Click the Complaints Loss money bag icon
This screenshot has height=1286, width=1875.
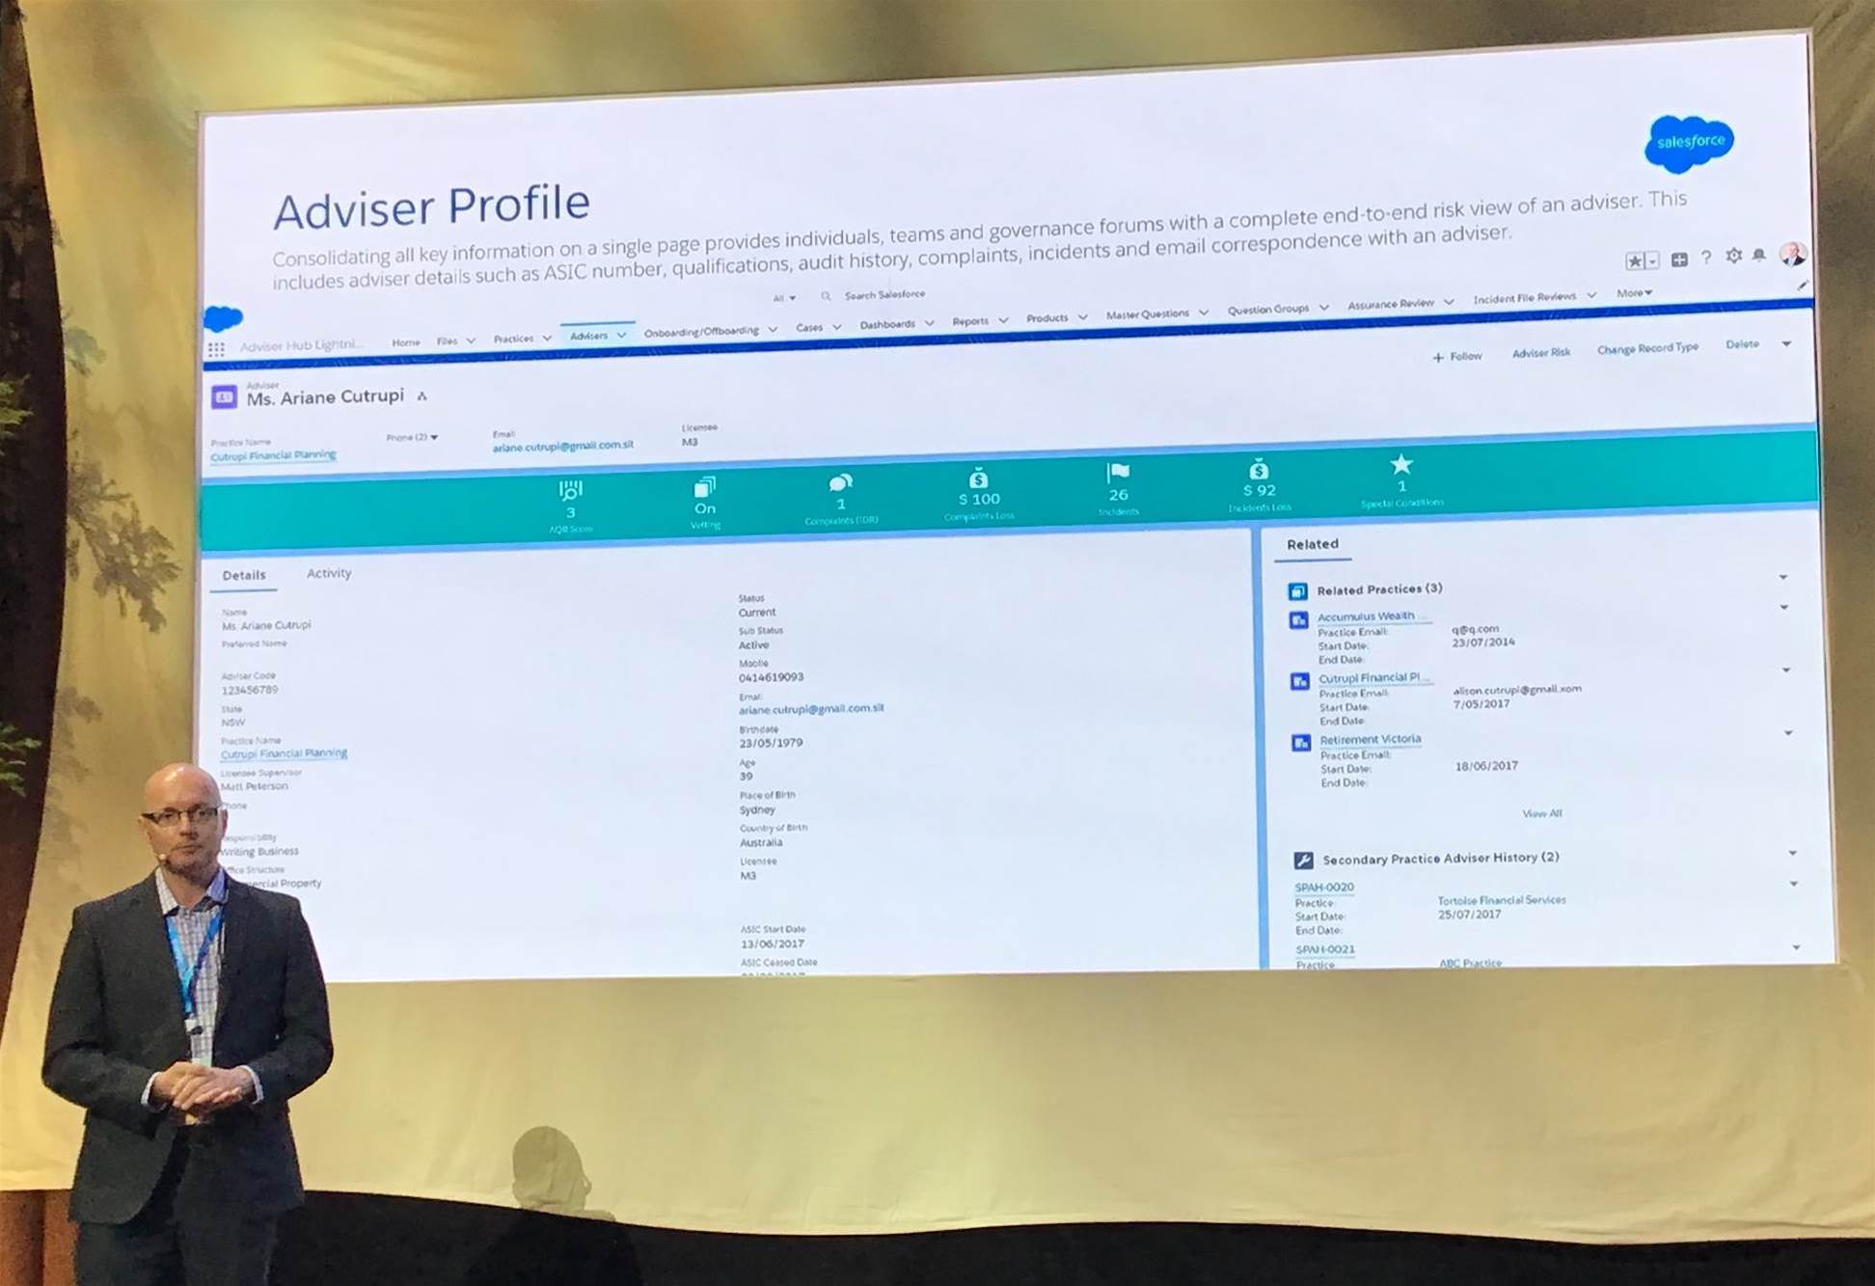(x=978, y=479)
